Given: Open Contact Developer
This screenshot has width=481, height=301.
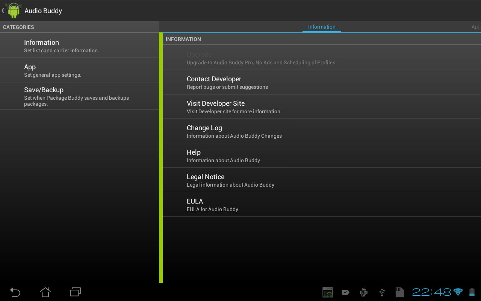Looking at the screenshot, I should pos(322,82).
